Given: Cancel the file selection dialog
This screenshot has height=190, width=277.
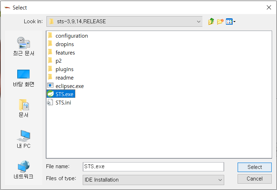Looking at the screenshot, I should pyautogui.click(x=254, y=179).
